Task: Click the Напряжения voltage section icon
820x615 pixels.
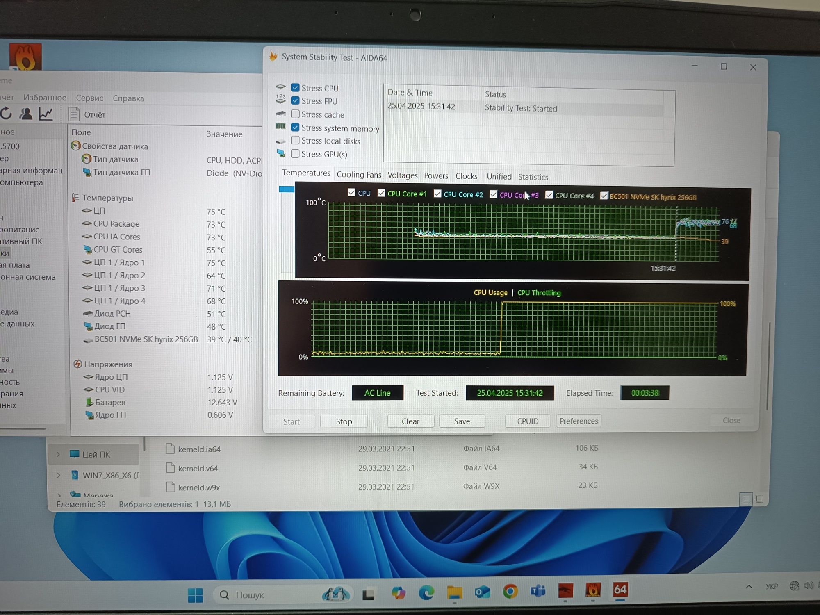Action: click(77, 364)
